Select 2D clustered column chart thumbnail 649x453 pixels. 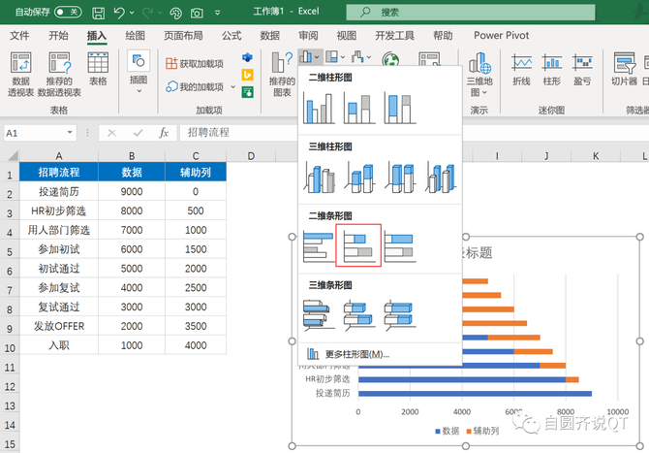coord(319,109)
